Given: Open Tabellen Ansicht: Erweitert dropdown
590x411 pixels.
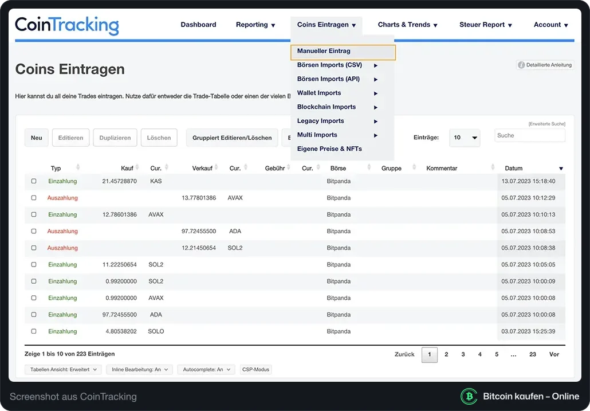Looking at the screenshot, I should [63, 370].
